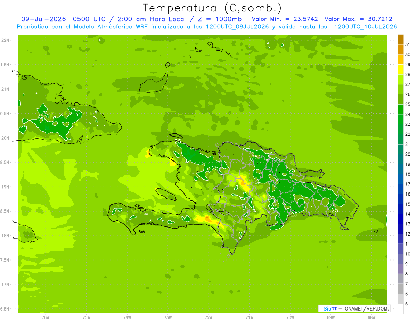Screen dimensions: 417x322
Task: Click the orange legend swatch between 30 and 31
Action: coord(401,50)
